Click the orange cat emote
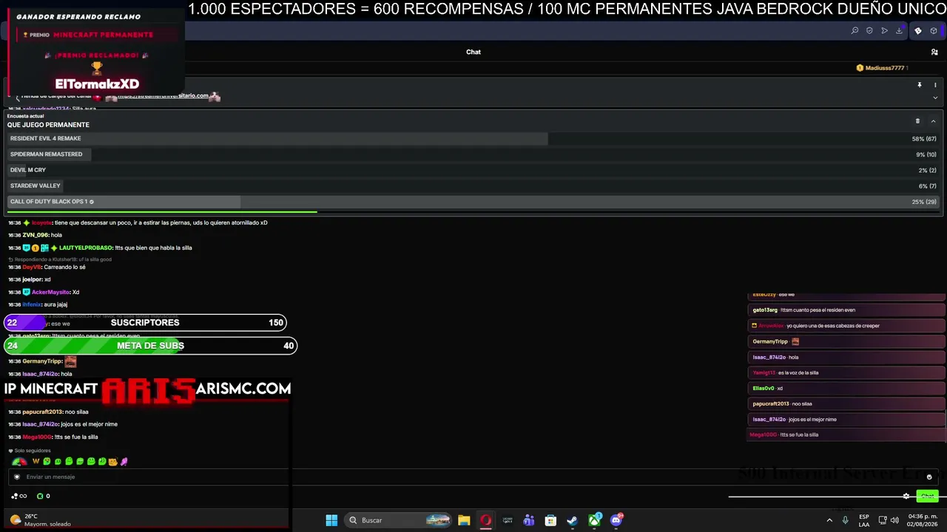Viewport: 947px width, 532px height. pyautogui.click(x=112, y=462)
